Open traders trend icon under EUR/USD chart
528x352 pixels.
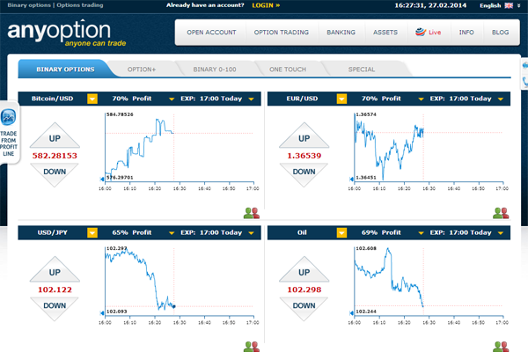click(x=501, y=213)
